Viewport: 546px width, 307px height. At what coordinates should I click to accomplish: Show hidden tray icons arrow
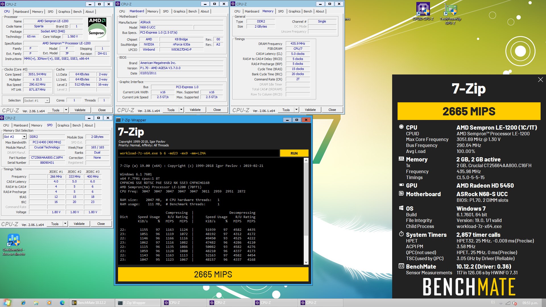pyautogui.click(x=501, y=303)
